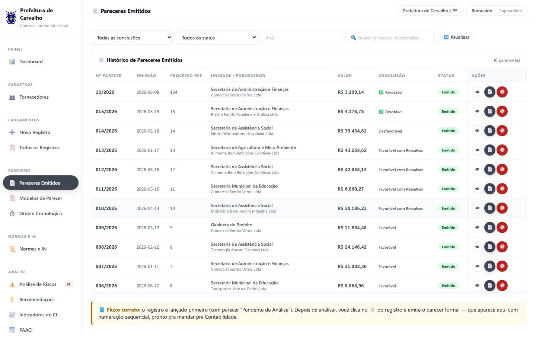This screenshot has width=536, height=338.
Task: Expand the Todos os status dropdown
Action: (217, 38)
